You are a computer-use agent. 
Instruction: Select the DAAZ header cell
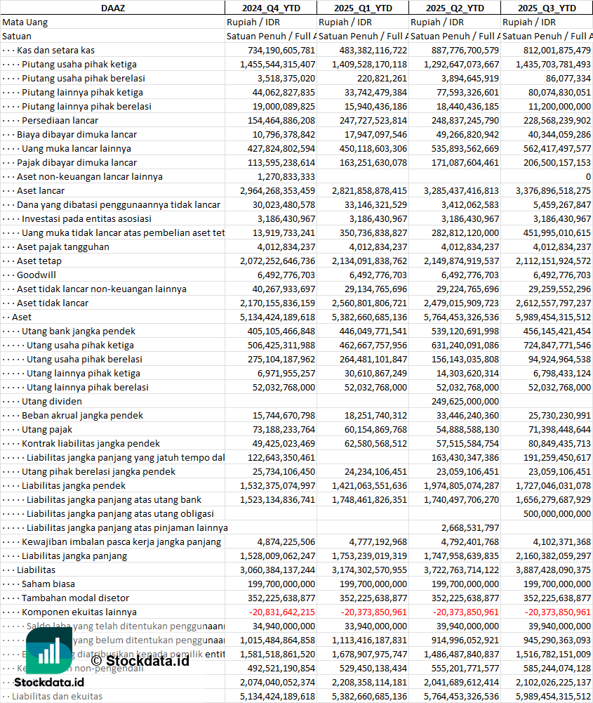coord(112,8)
